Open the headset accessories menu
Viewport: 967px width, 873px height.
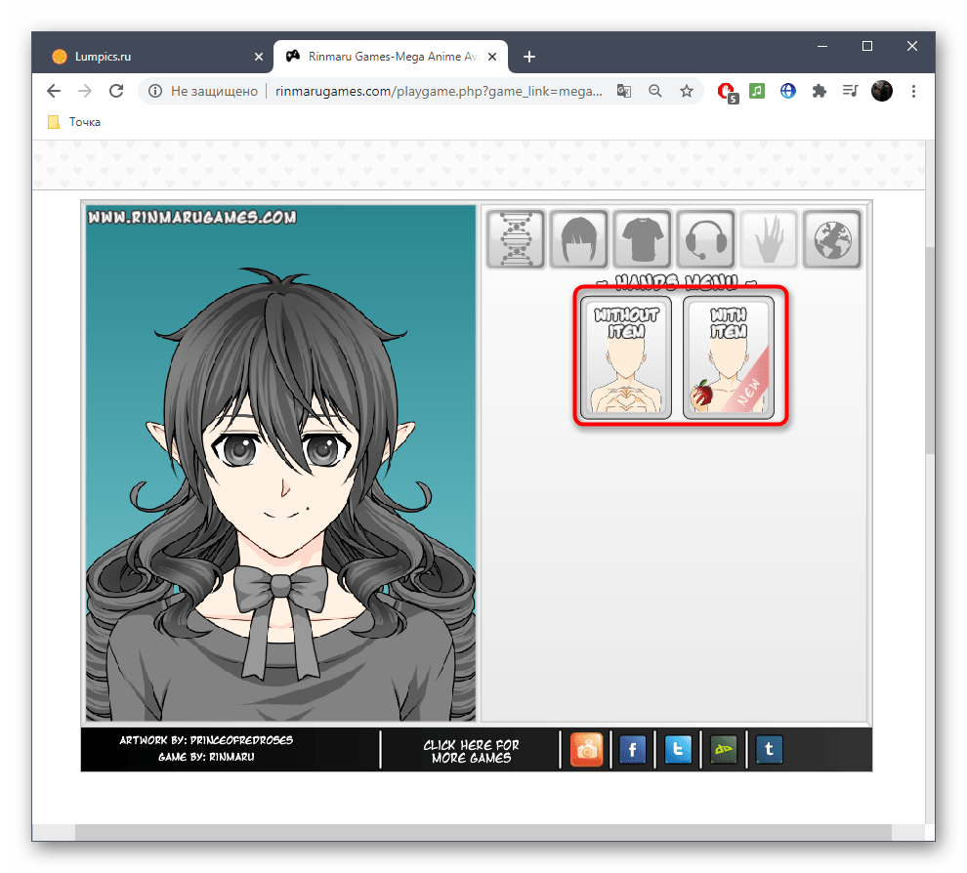pos(705,239)
